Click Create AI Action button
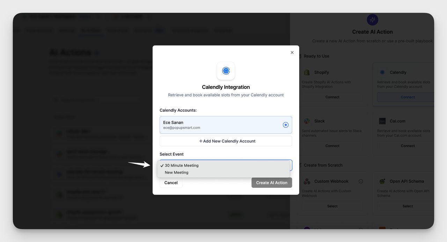This screenshot has width=447, height=242. coord(272,183)
